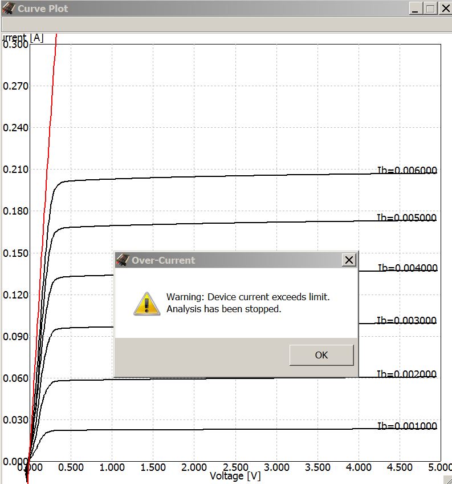
Task: Select the Ib=0.001000 curve label
Action: tap(406, 426)
